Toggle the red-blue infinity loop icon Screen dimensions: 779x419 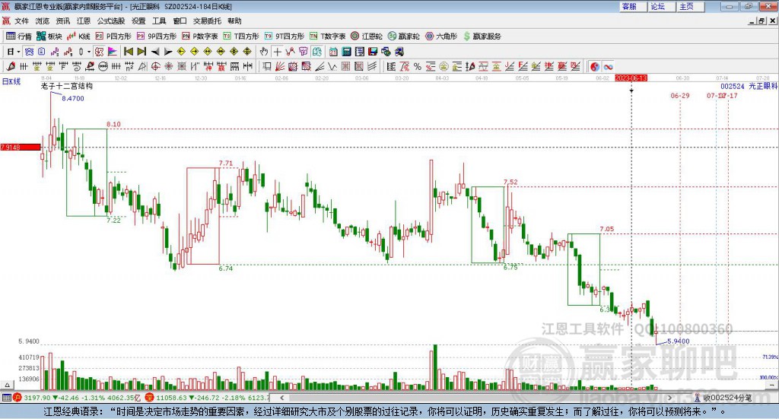pyautogui.click(x=608, y=66)
